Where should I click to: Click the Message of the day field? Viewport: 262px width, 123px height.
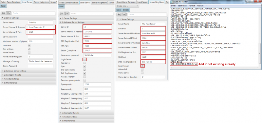41,61
